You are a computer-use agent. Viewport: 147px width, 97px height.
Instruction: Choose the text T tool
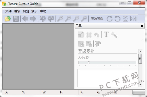click(x=106, y=34)
